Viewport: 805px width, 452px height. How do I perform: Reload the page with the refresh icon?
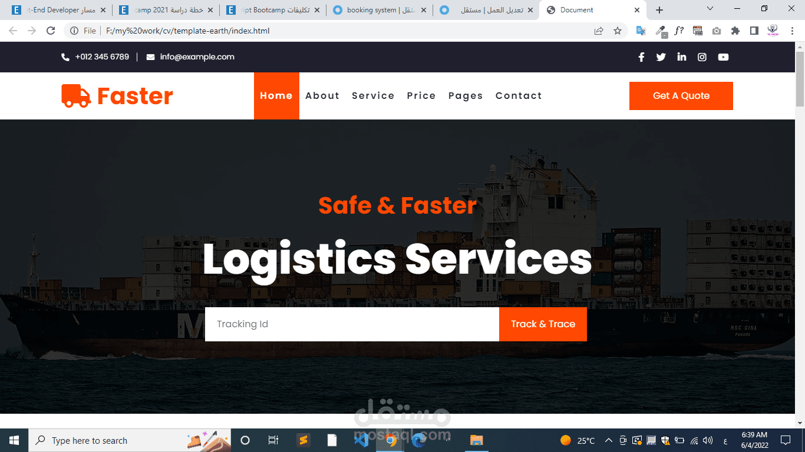coord(51,31)
